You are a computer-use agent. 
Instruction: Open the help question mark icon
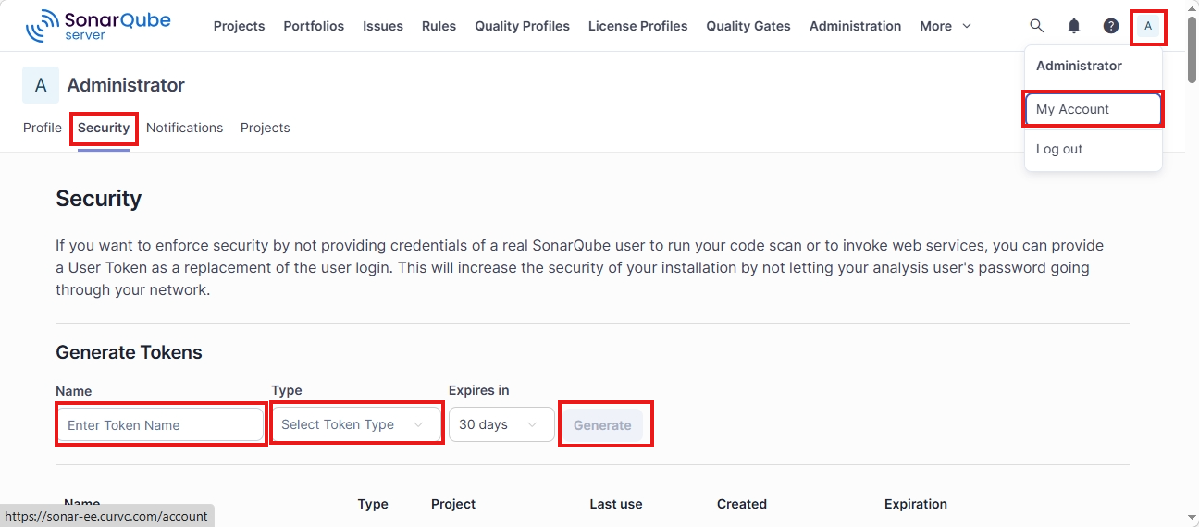(1111, 26)
